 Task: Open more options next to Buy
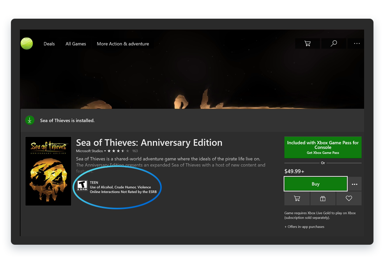355,184
